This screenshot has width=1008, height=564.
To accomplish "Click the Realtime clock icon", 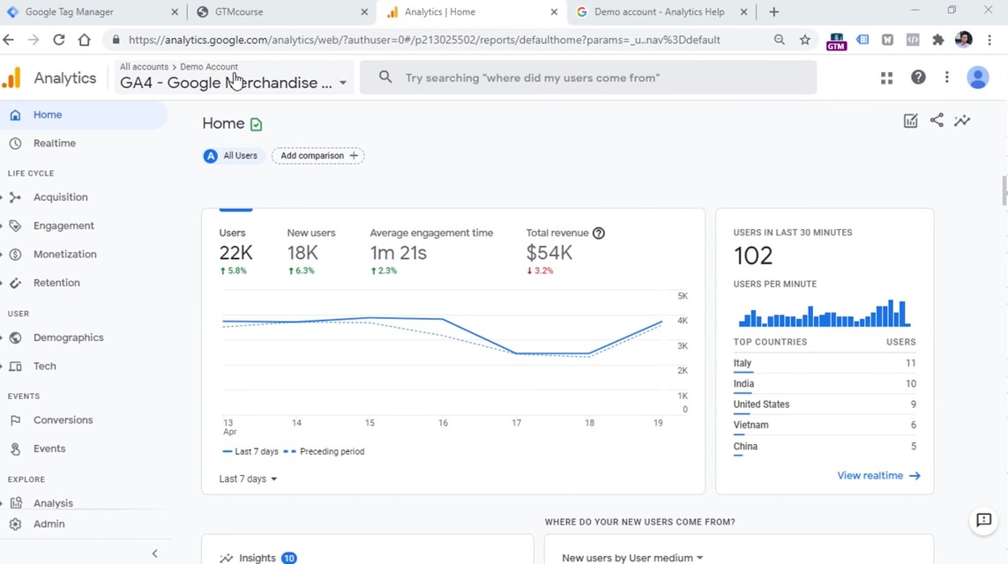I will (x=15, y=144).
